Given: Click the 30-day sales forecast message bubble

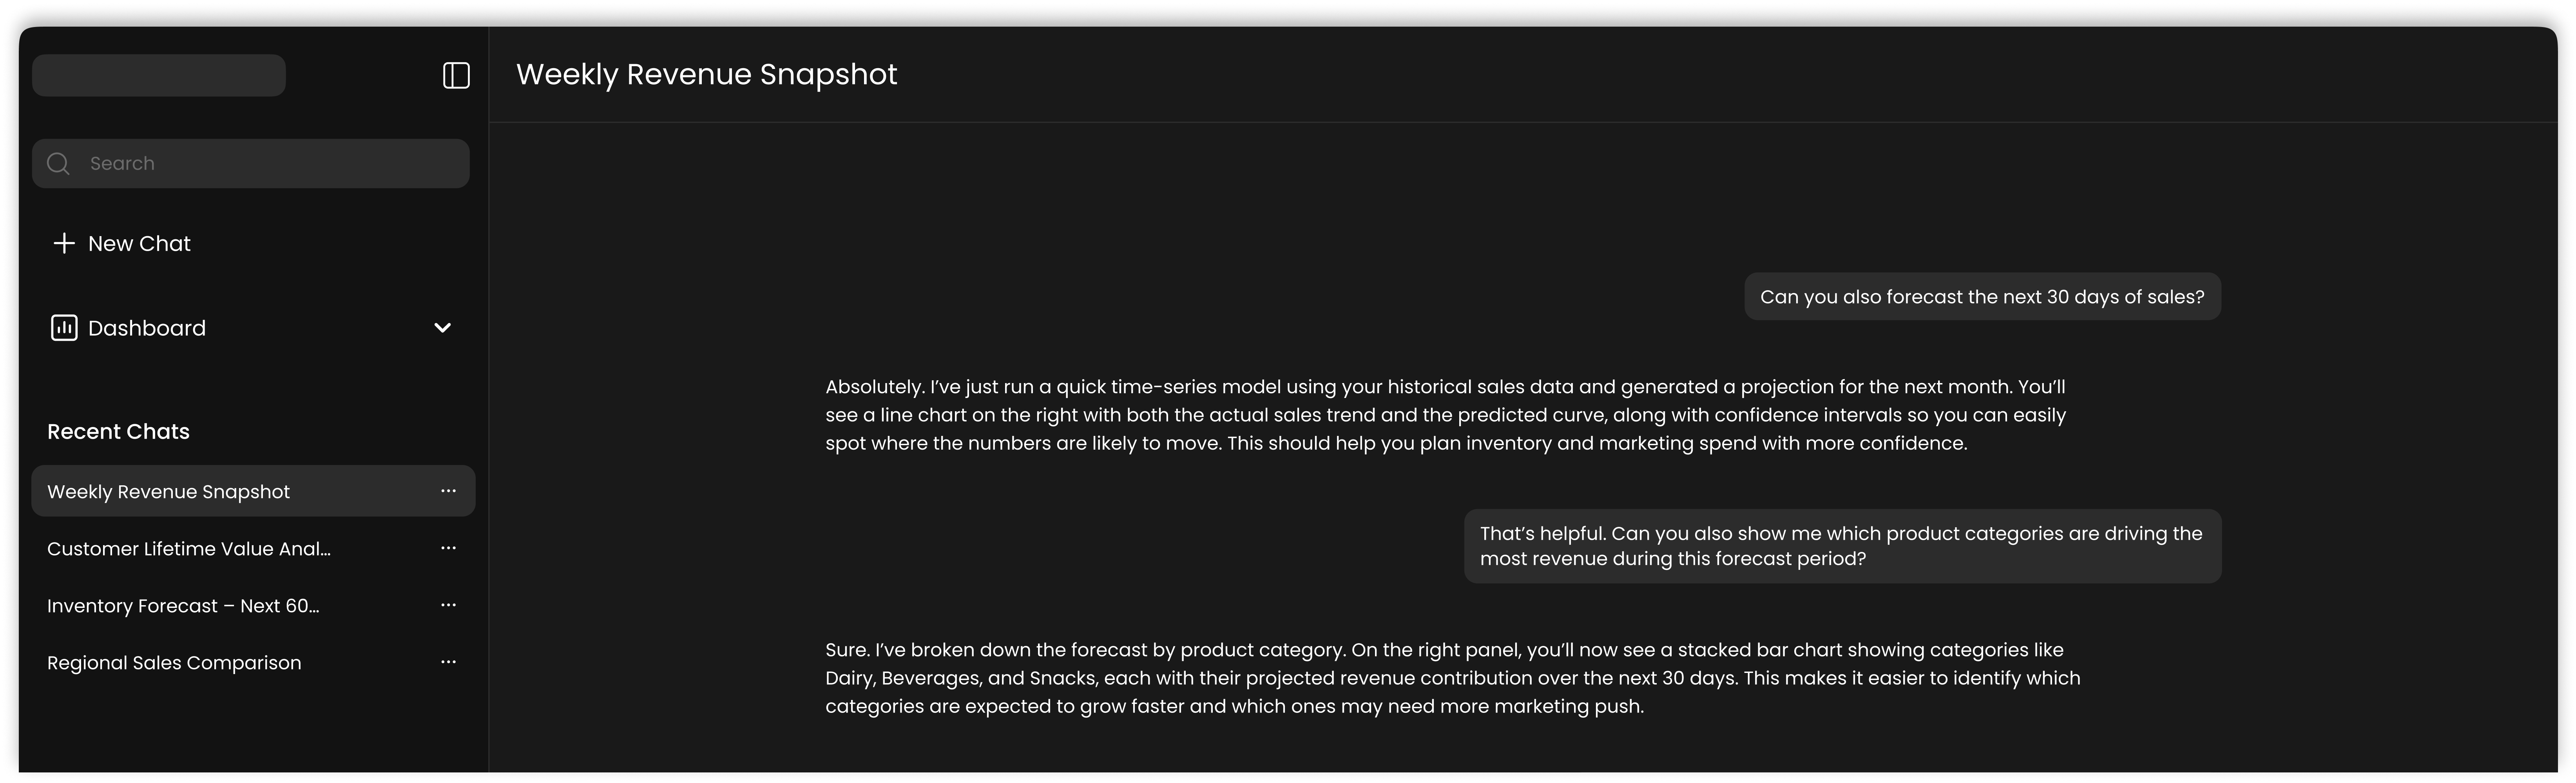Looking at the screenshot, I should [1982, 297].
